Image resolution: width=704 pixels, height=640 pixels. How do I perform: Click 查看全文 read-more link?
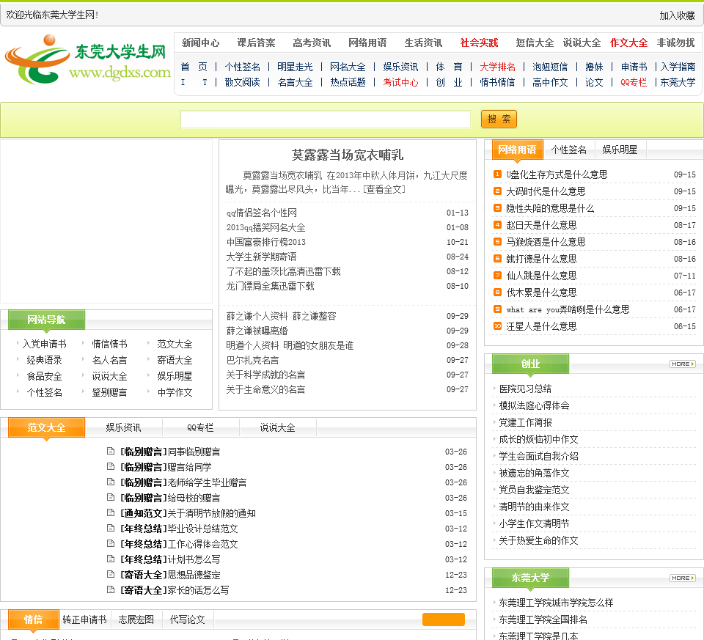pos(384,189)
